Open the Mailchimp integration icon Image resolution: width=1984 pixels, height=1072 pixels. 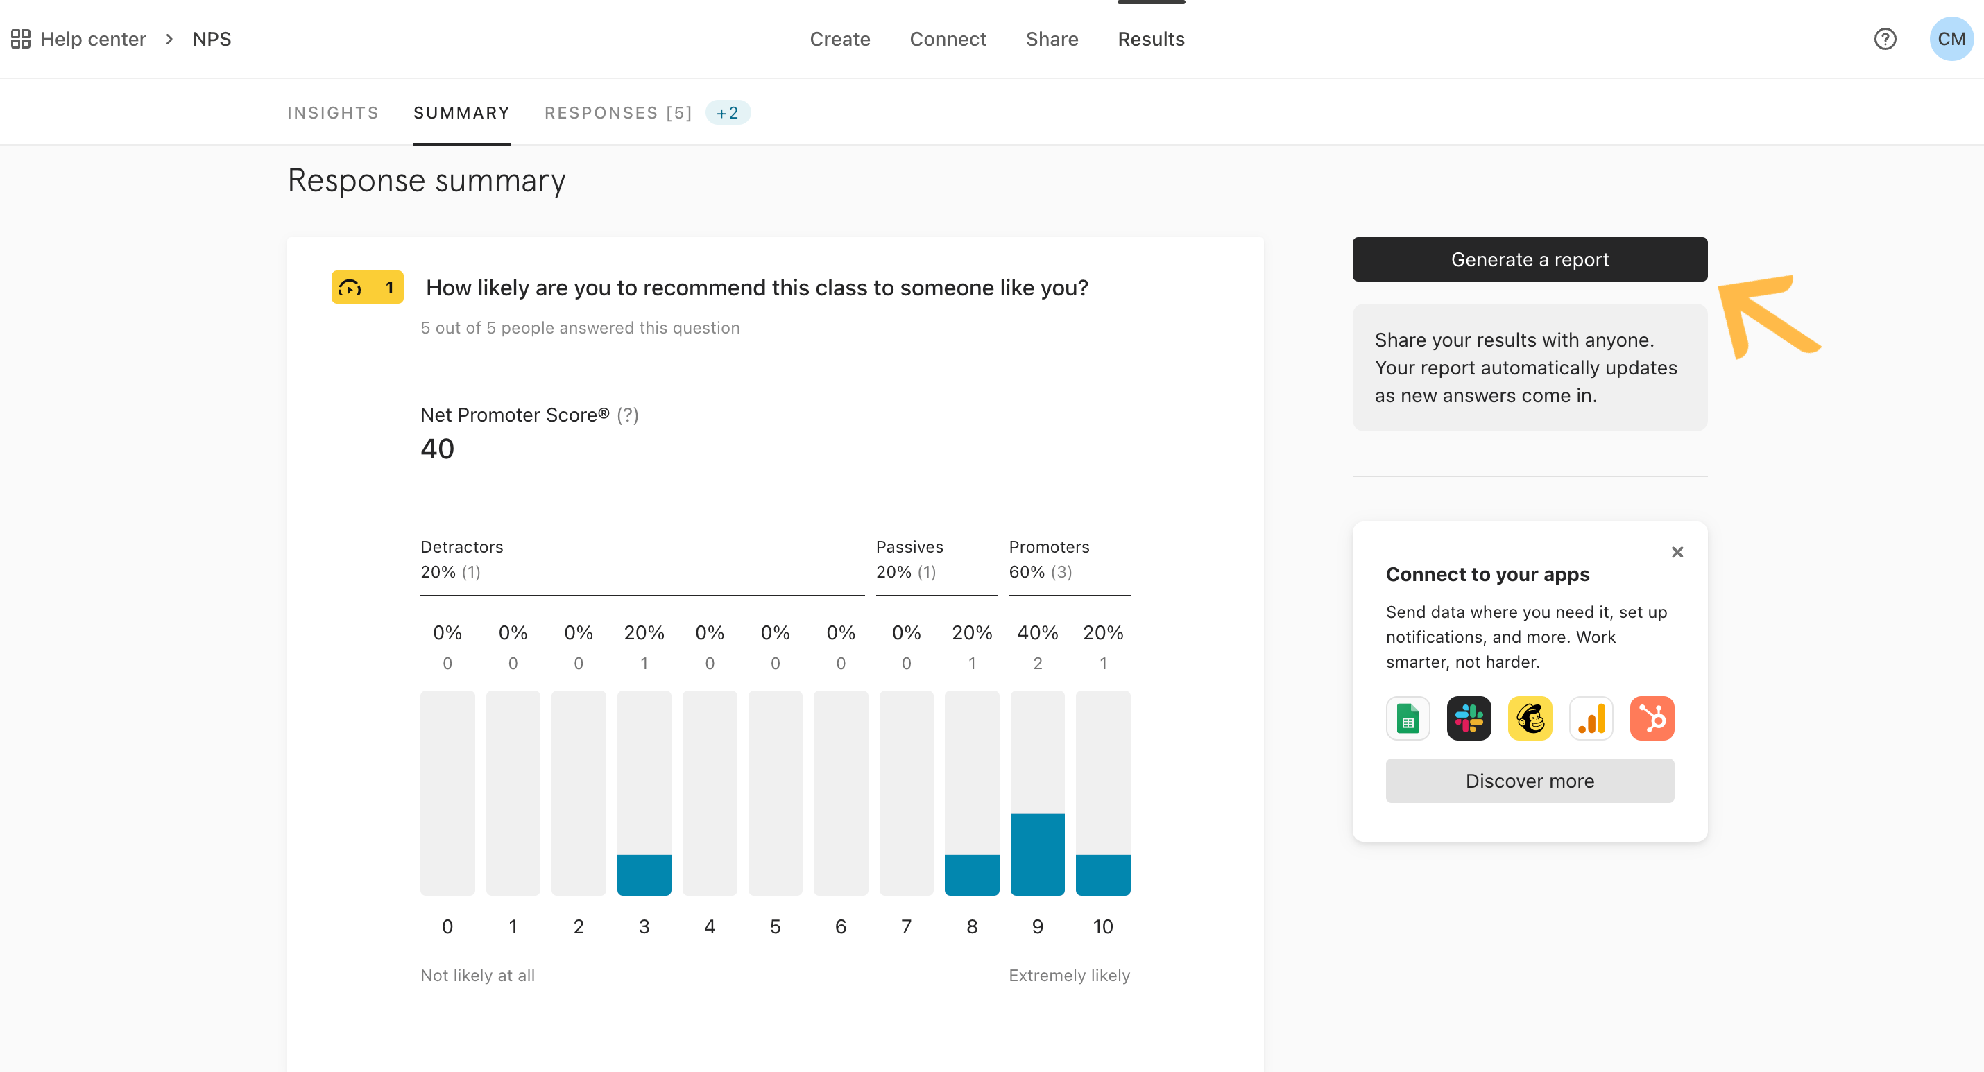(x=1530, y=718)
